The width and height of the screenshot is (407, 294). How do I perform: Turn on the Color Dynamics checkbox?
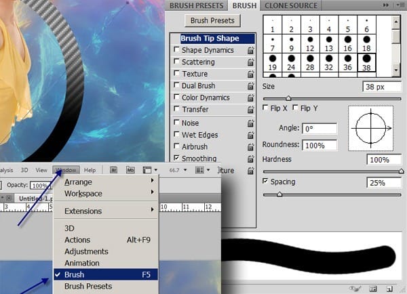pos(176,97)
